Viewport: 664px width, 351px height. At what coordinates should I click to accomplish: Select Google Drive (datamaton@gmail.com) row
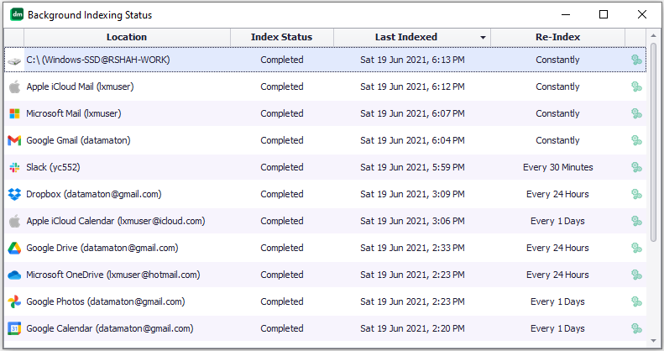[325, 248]
